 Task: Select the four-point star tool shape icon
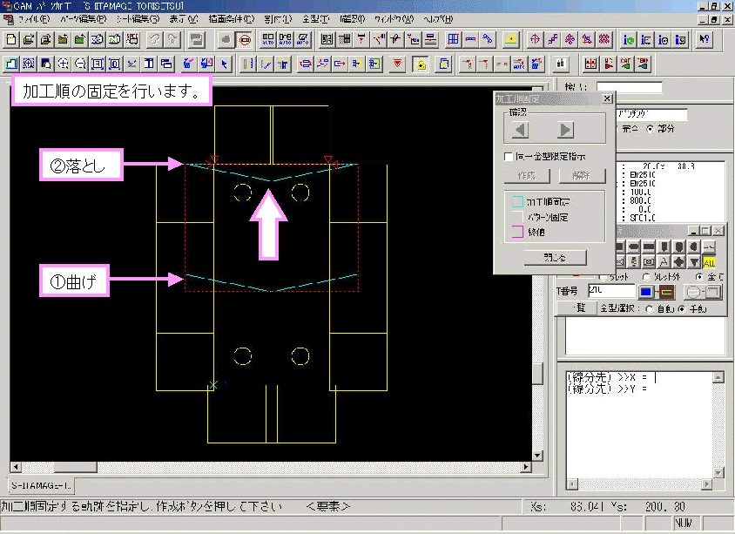(x=679, y=262)
